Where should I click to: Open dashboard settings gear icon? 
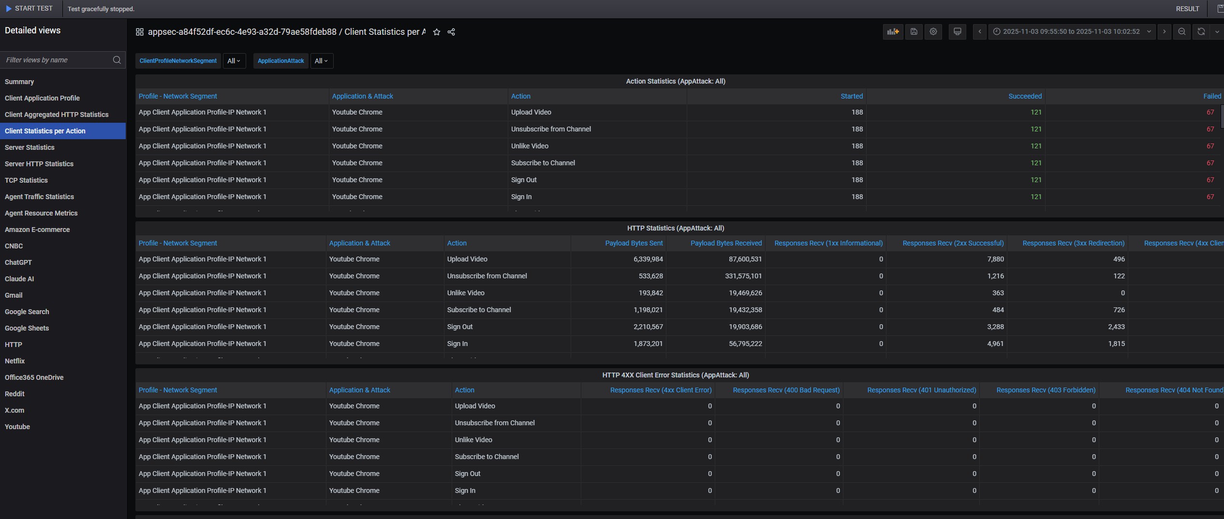click(933, 32)
